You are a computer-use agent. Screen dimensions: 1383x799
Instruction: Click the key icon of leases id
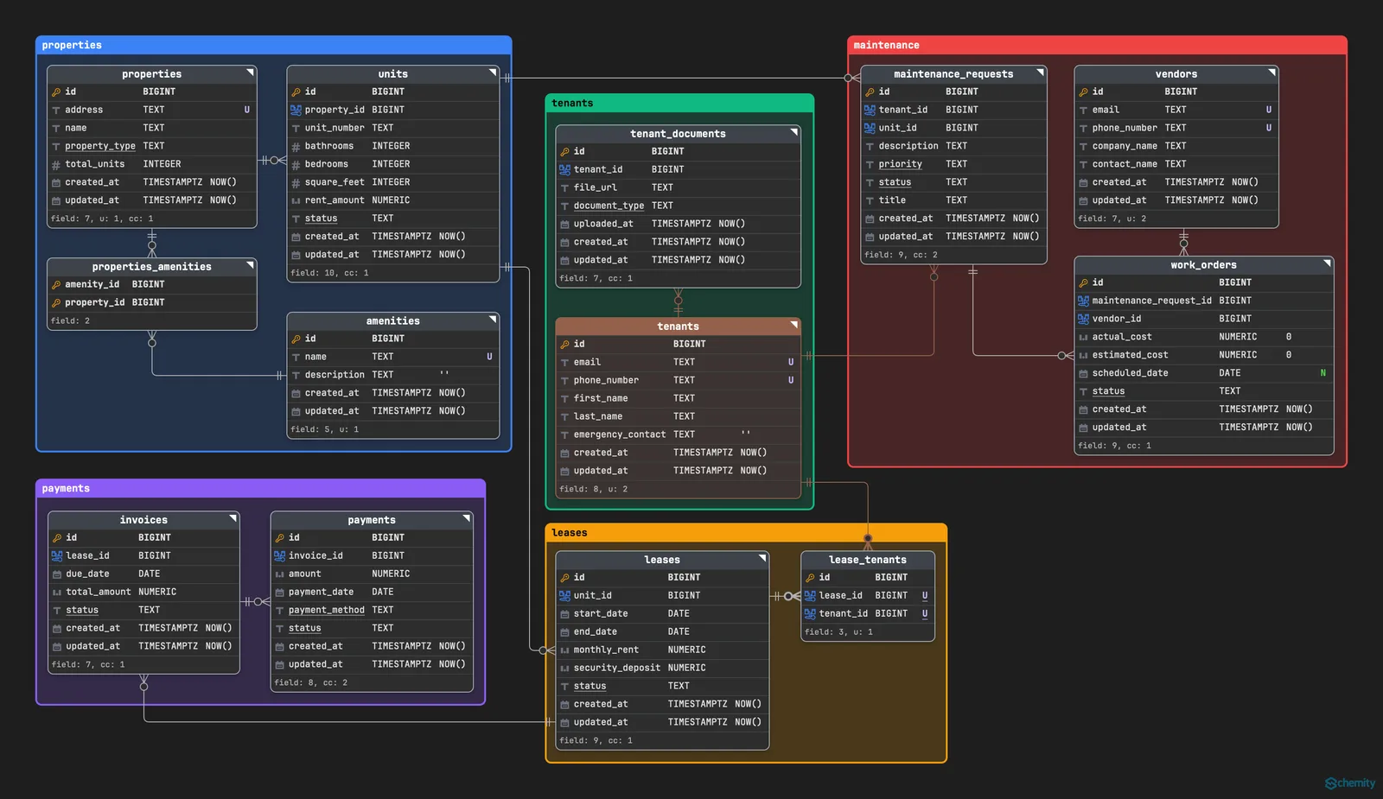pyautogui.click(x=564, y=577)
